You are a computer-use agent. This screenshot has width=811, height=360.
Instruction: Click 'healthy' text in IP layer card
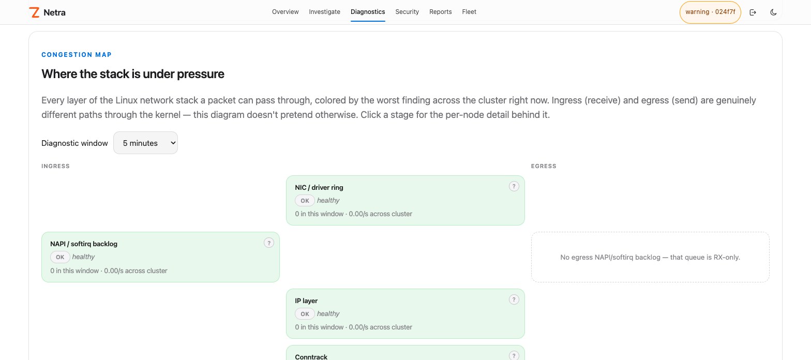(x=328, y=314)
